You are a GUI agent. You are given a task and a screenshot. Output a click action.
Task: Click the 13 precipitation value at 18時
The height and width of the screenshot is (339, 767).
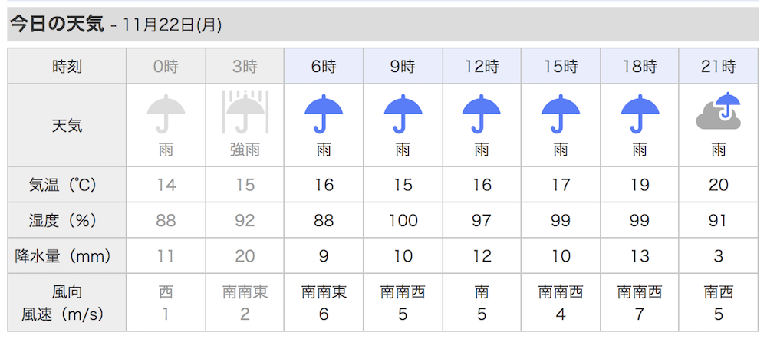pos(640,256)
